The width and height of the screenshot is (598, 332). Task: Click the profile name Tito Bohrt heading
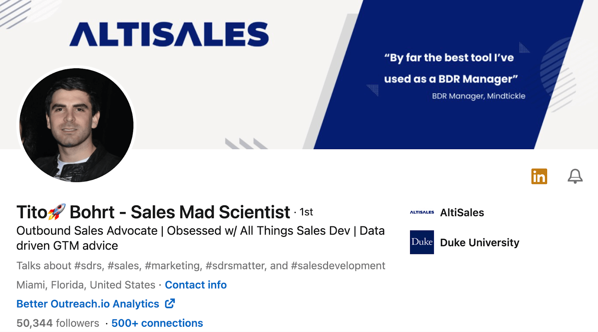[x=153, y=212]
